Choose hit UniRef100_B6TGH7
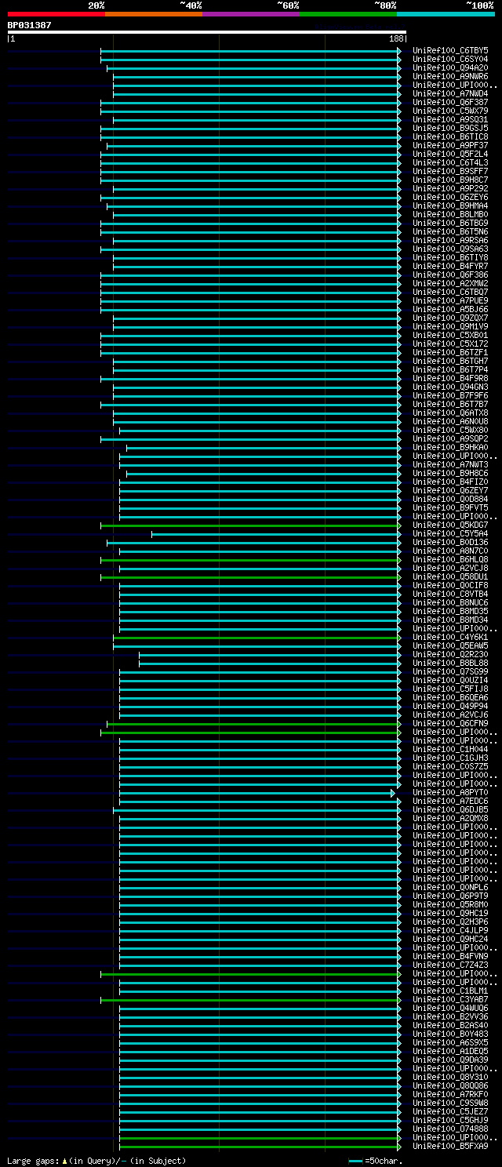The image size is (502, 1167). 450,362
